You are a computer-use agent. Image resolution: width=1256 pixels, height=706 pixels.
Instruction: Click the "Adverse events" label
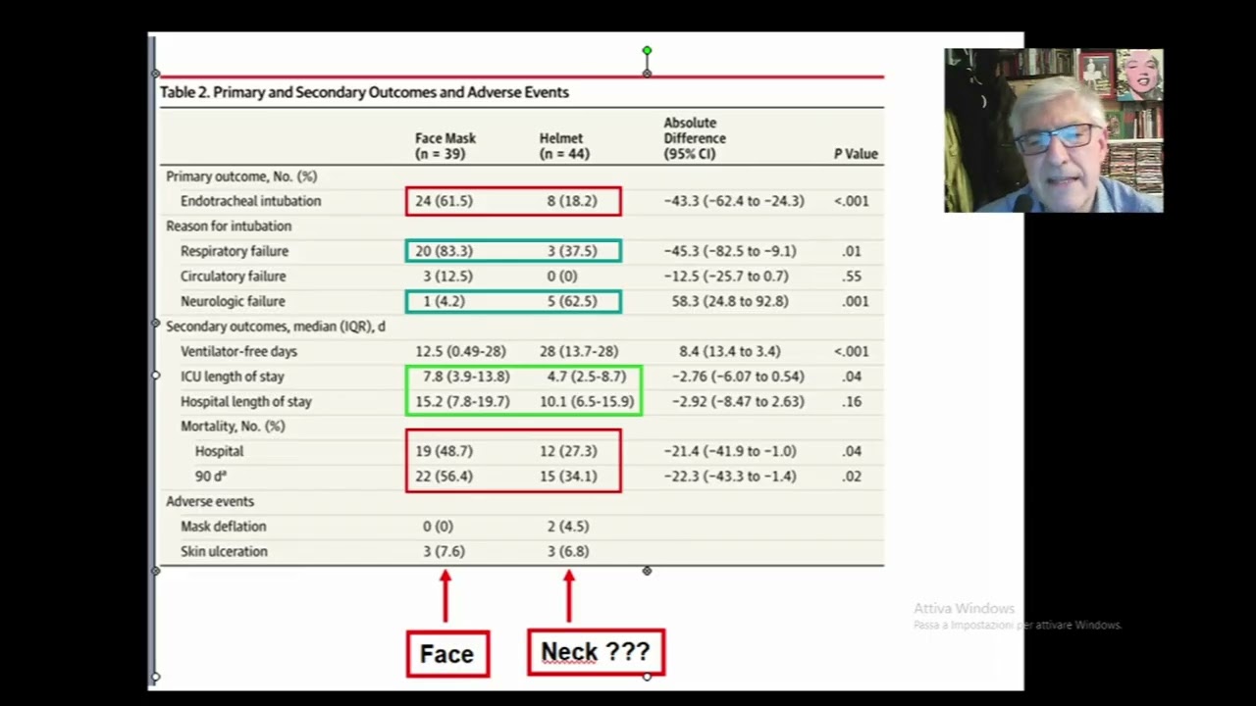point(210,501)
